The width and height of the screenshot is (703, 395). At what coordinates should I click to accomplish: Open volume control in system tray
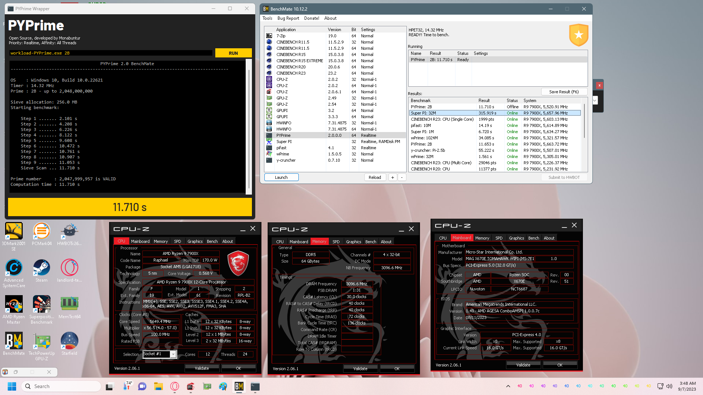(669, 386)
